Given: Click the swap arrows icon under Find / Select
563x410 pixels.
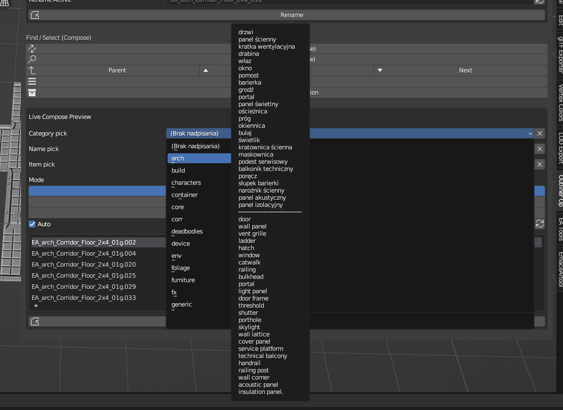Looking at the screenshot, I should (32, 49).
